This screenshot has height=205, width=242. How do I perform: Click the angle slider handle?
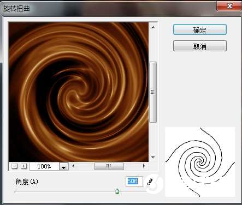[117, 191]
